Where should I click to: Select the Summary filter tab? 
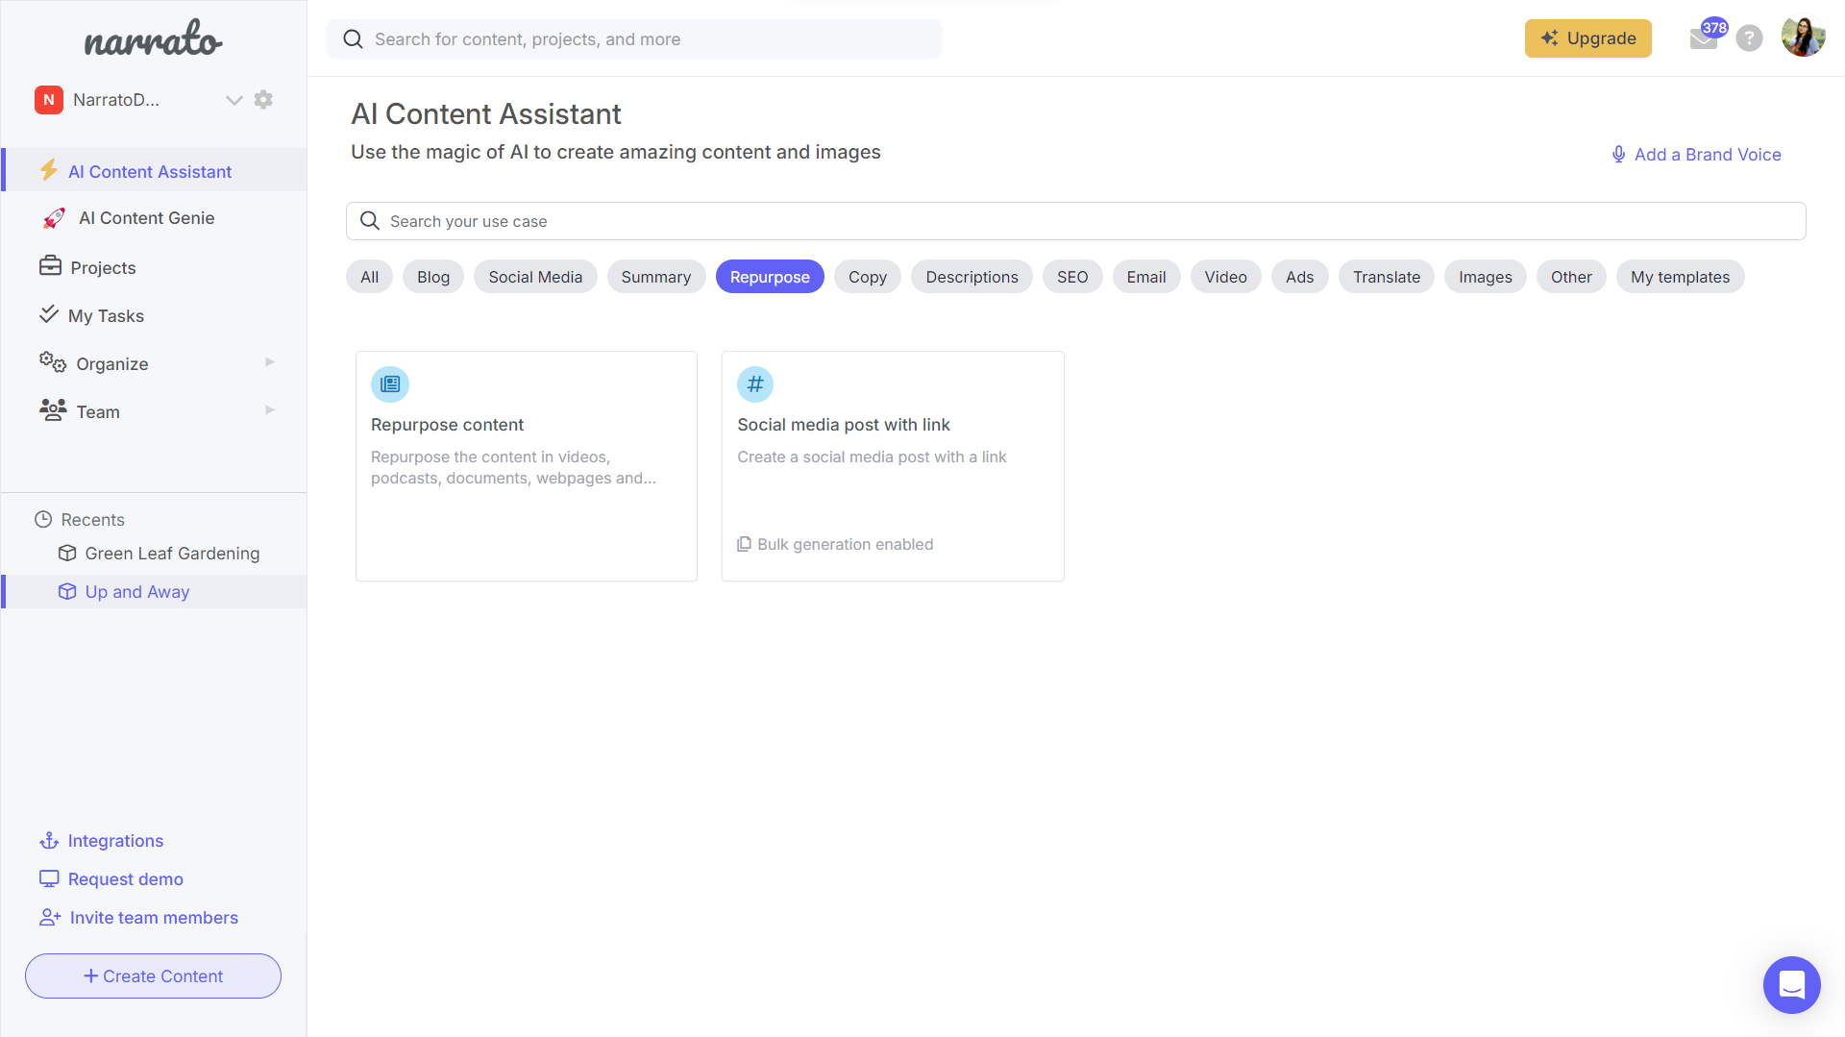point(656,277)
